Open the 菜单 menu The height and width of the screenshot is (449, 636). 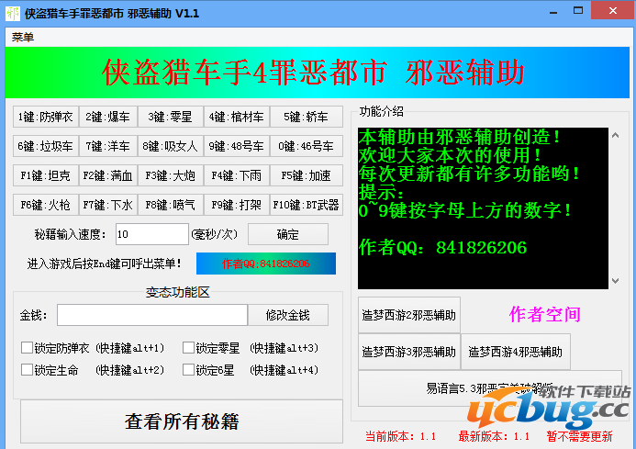click(x=23, y=38)
